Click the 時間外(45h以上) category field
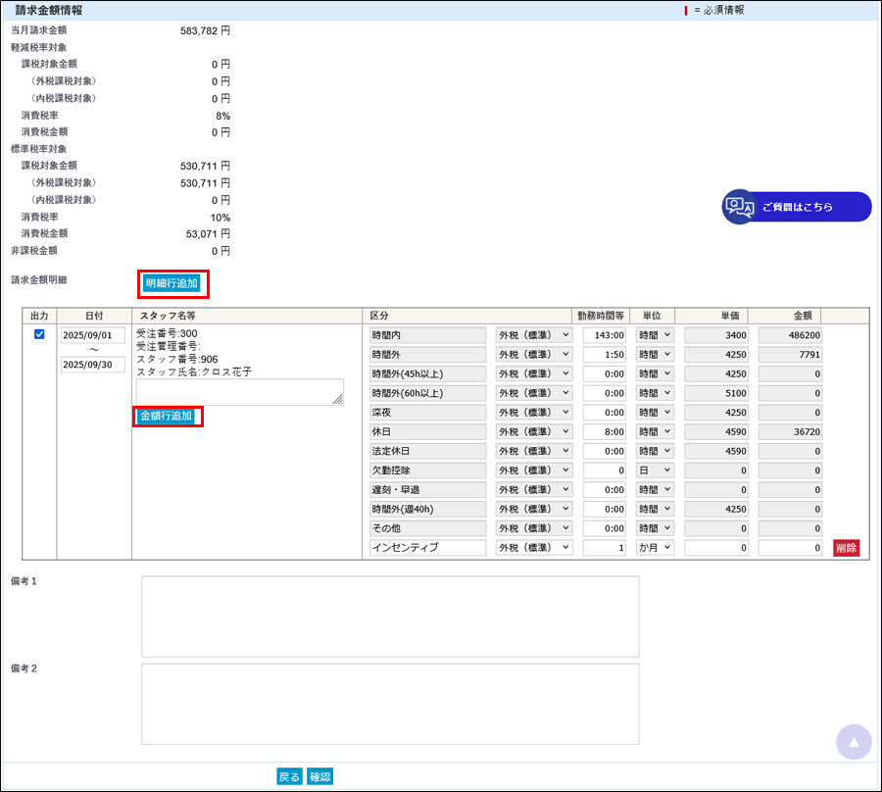The height and width of the screenshot is (792, 882). 427,374
